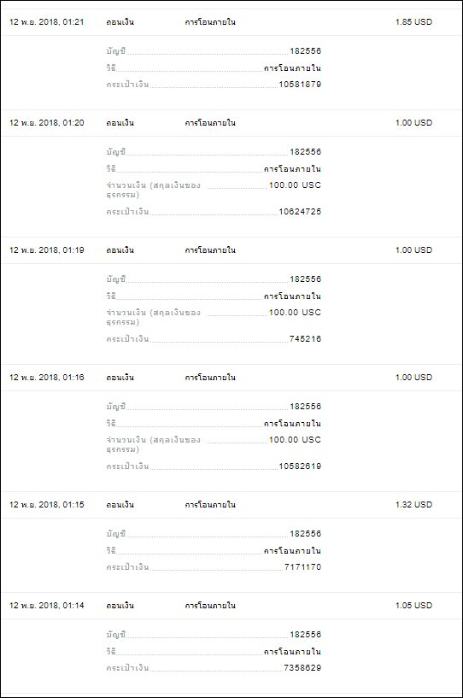Click the 1.05 USD amount

(x=413, y=605)
